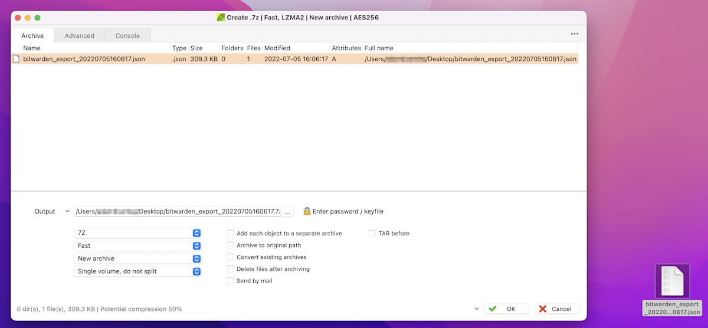Open the 7Z archive format dropdown
The image size is (708, 328).
pyautogui.click(x=137, y=233)
